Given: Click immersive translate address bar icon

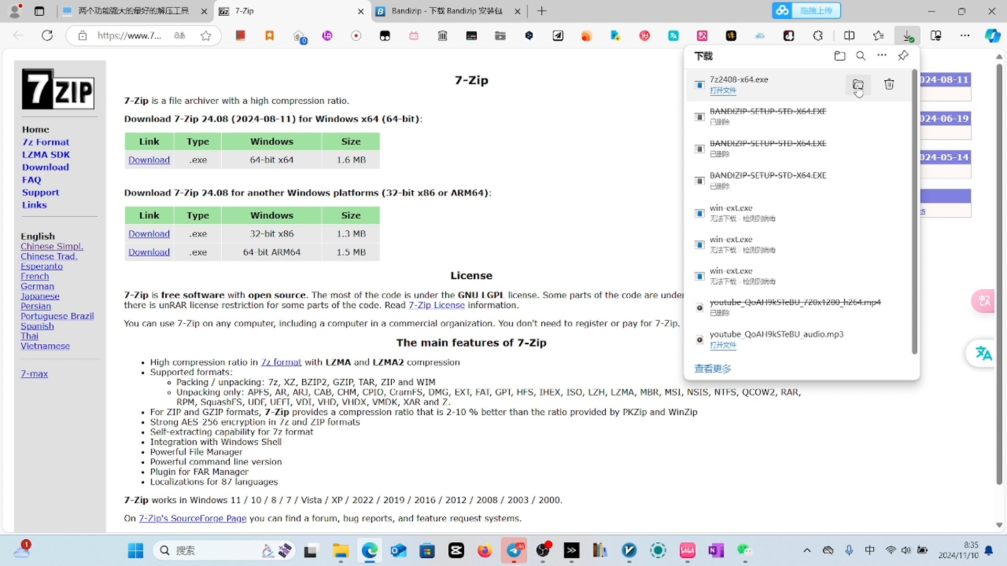Looking at the screenshot, I should [179, 36].
